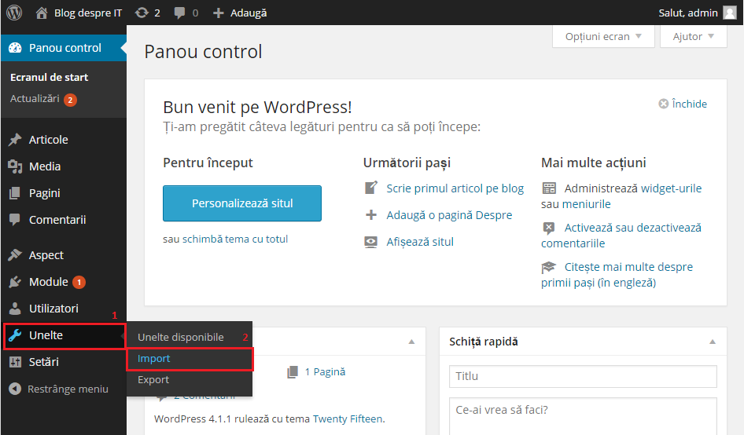744x435 pixels.
Task: Click the Actualizări count badge
Action: coord(70,100)
